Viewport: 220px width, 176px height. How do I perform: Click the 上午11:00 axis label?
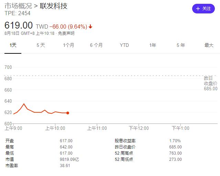tap(97, 128)
